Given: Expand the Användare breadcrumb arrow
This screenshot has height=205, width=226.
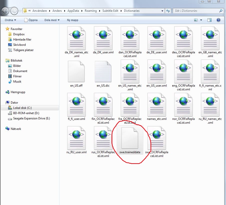Looking at the screenshot, I should pos(49,11).
